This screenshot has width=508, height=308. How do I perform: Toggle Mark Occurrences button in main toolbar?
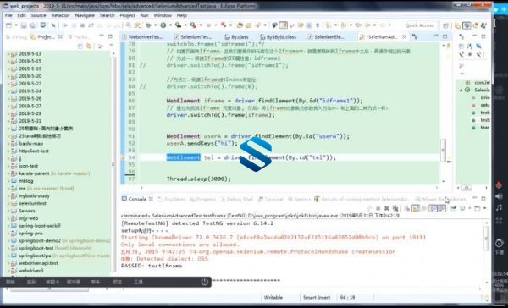pyautogui.click(x=283, y=25)
